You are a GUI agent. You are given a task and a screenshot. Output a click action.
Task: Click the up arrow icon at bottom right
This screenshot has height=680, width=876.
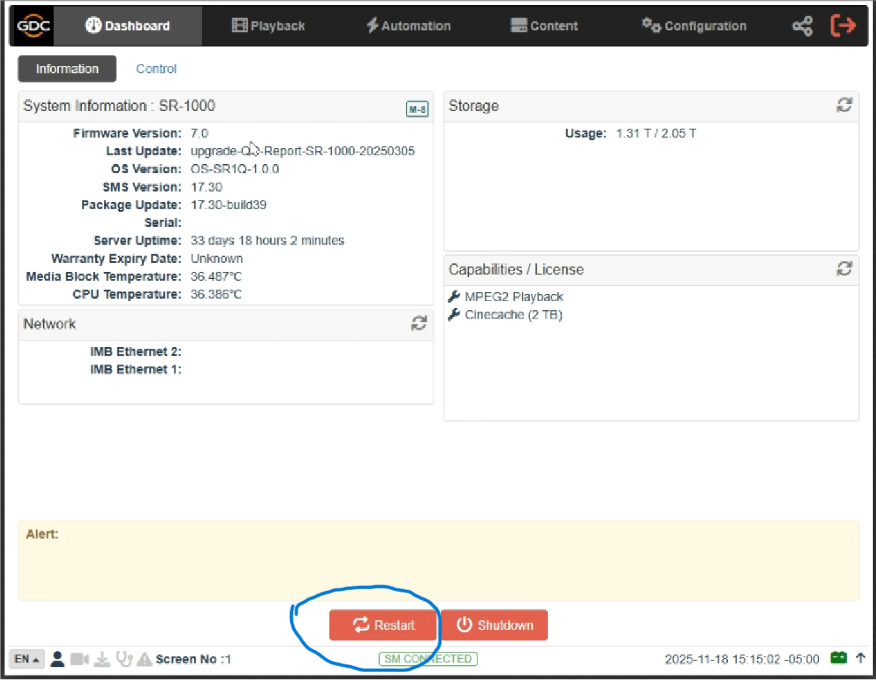pos(860,658)
